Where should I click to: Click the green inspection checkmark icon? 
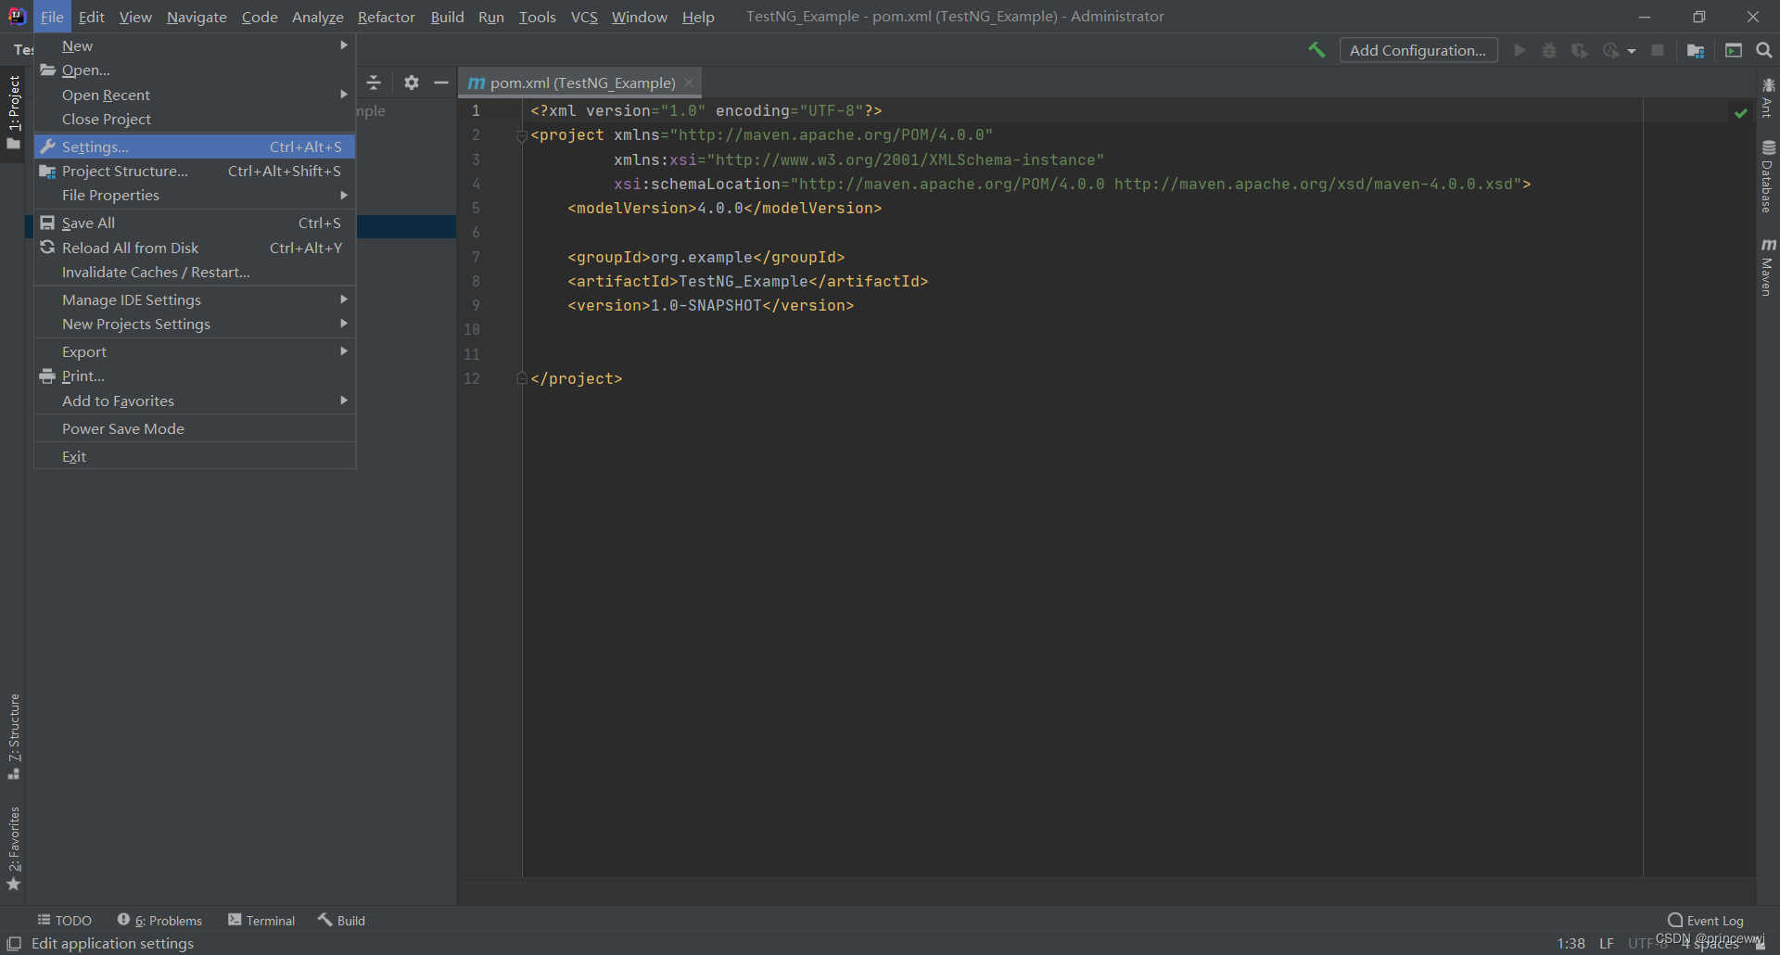coord(1741,112)
